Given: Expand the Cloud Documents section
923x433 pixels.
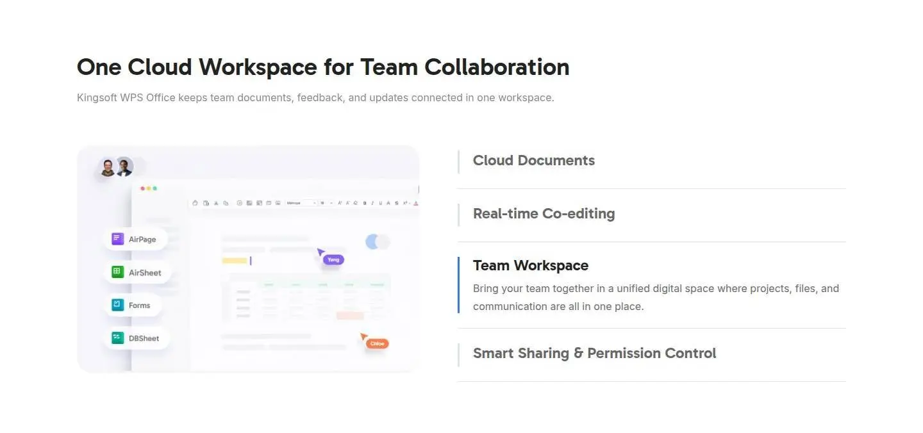Looking at the screenshot, I should [x=534, y=161].
